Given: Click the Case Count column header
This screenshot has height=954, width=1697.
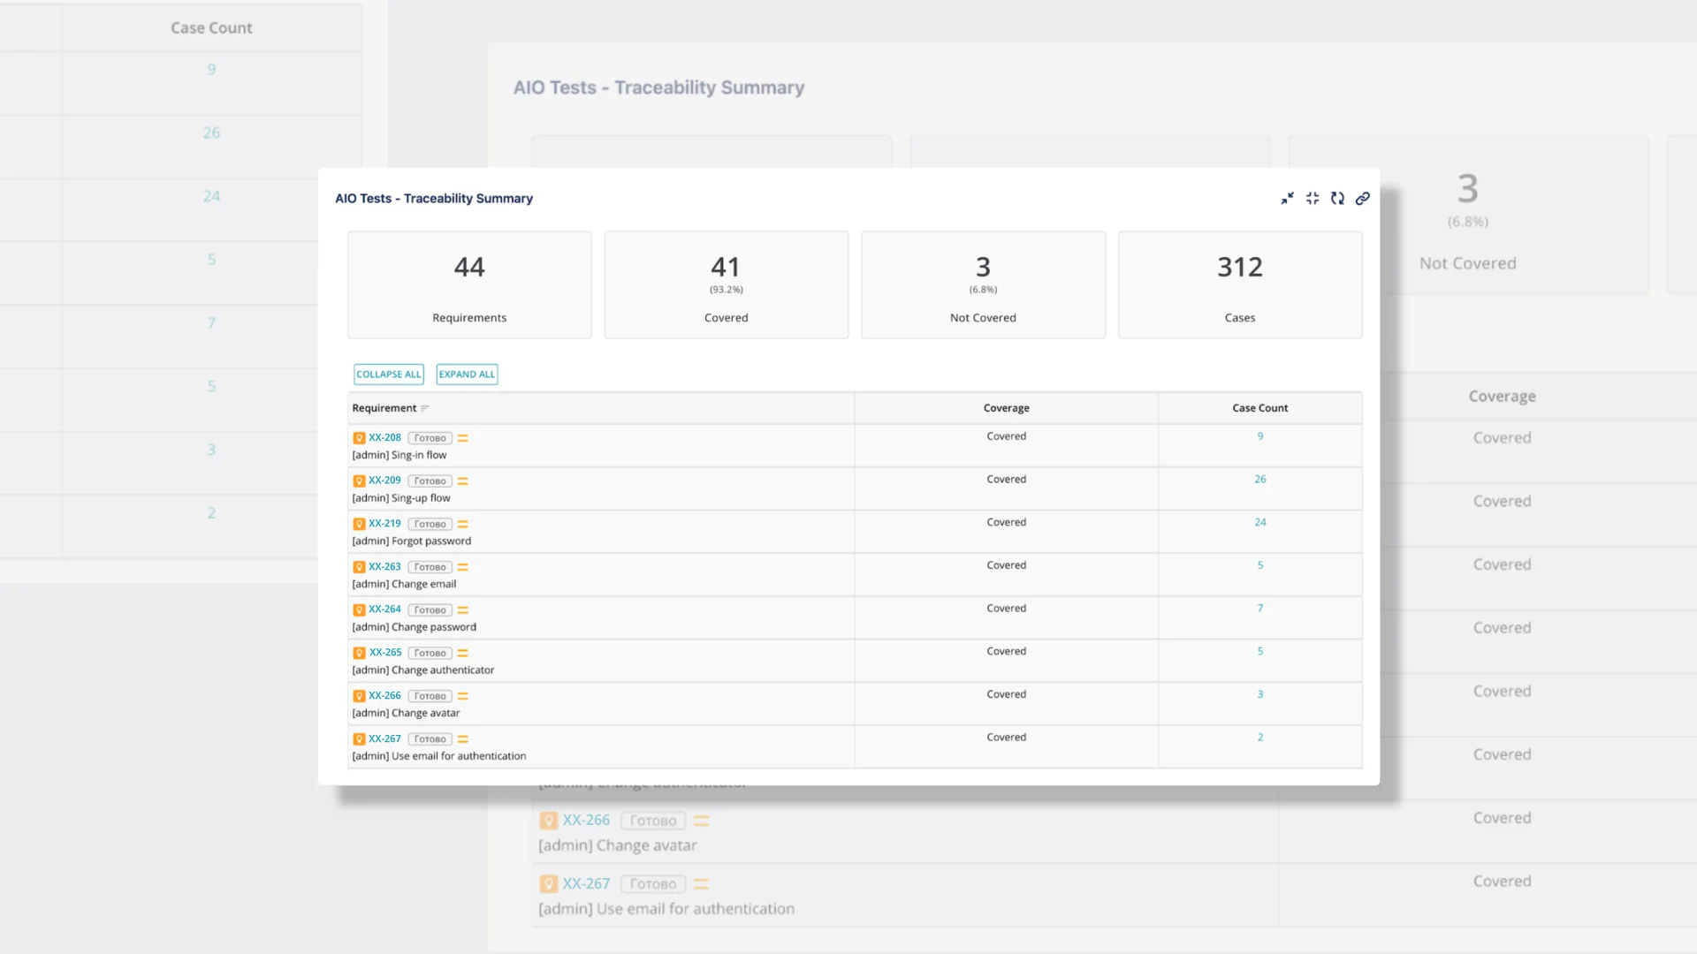Looking at the screenshot, I should [x=1259, y=408].
